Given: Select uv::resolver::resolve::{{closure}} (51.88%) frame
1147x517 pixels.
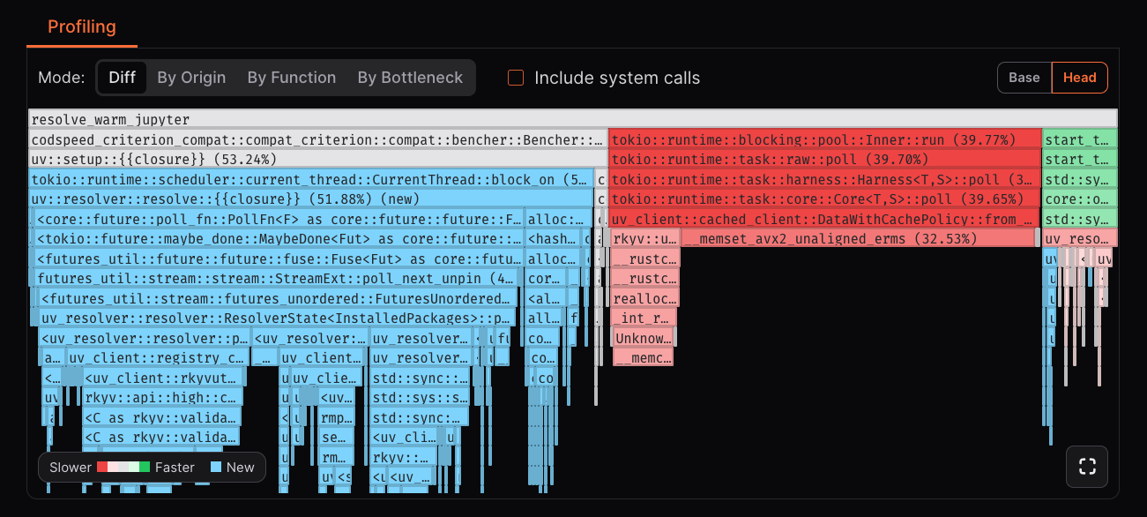Looking at the screenshot, I should click(310, 199).
